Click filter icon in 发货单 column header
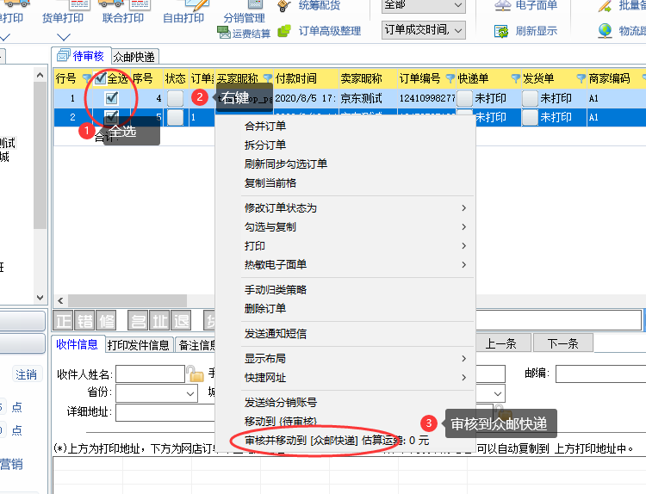Screen dimensions: 646x494 [x=581, y=78]
